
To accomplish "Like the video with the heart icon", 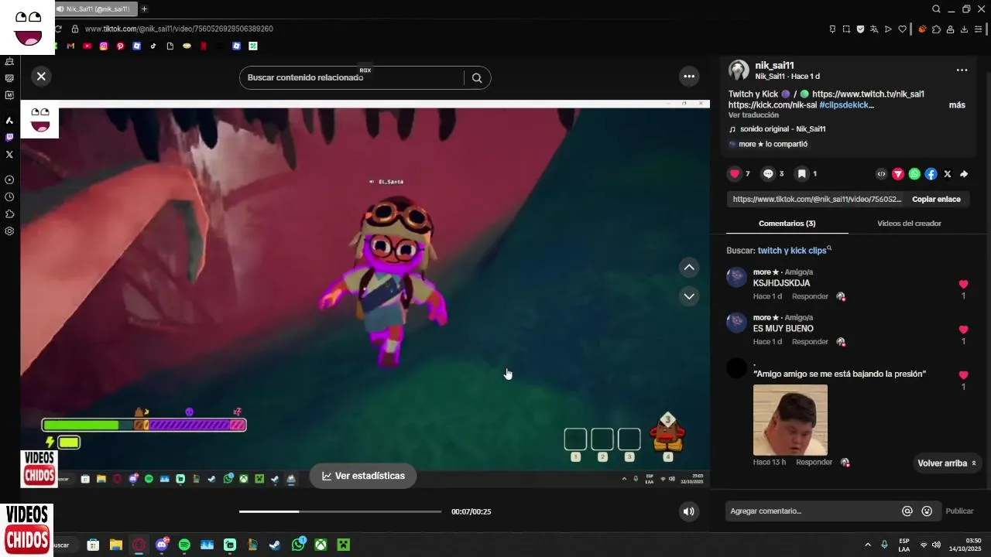I will [x=735, y=174].
